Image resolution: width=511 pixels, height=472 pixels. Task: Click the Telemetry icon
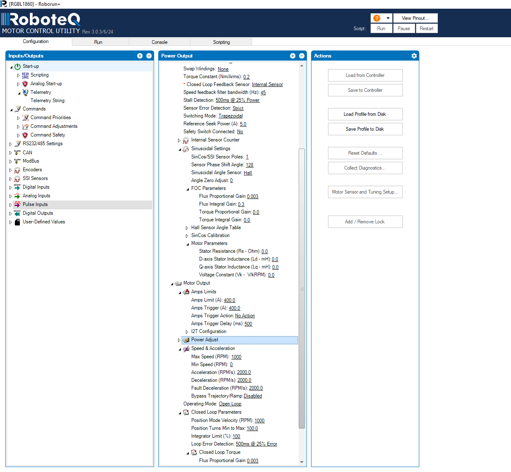[25, 92]
